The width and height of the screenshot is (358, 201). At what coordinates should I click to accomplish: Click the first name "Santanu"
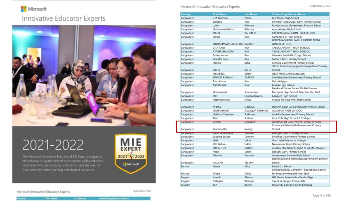pyautogui.click(x=217, y=22)
